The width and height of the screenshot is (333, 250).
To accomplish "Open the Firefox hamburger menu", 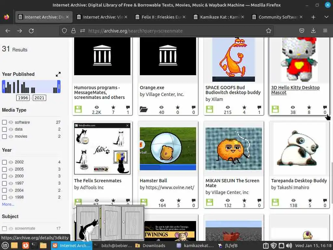I will [325, 31].
